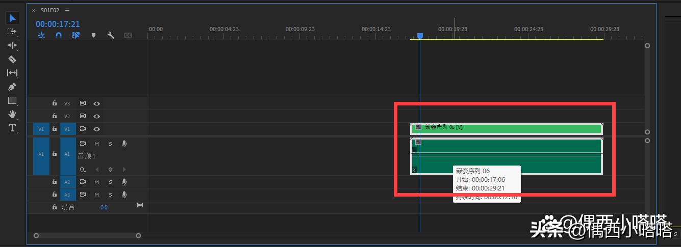681x247 pixels.
Task: Close the S01E02 sequence tab
Action: tap(34, 10)
